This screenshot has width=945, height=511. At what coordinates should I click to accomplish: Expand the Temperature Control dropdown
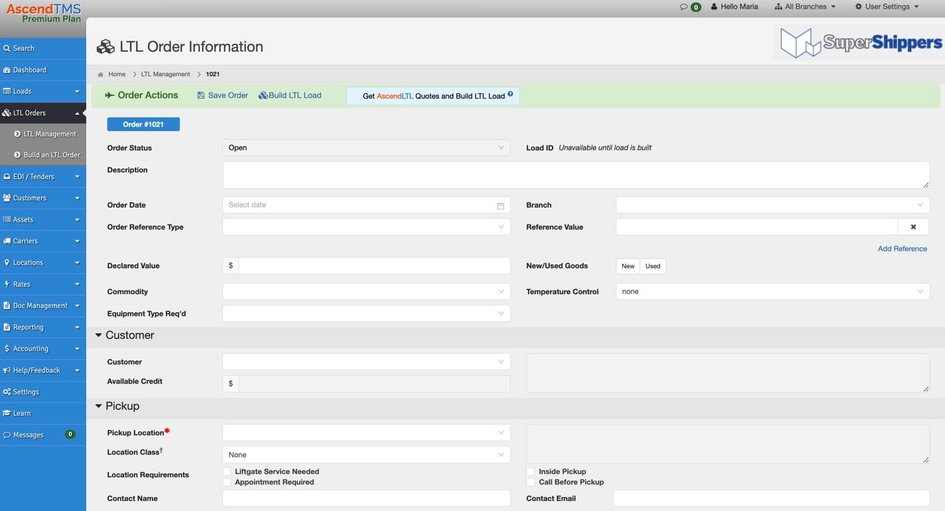772,291
